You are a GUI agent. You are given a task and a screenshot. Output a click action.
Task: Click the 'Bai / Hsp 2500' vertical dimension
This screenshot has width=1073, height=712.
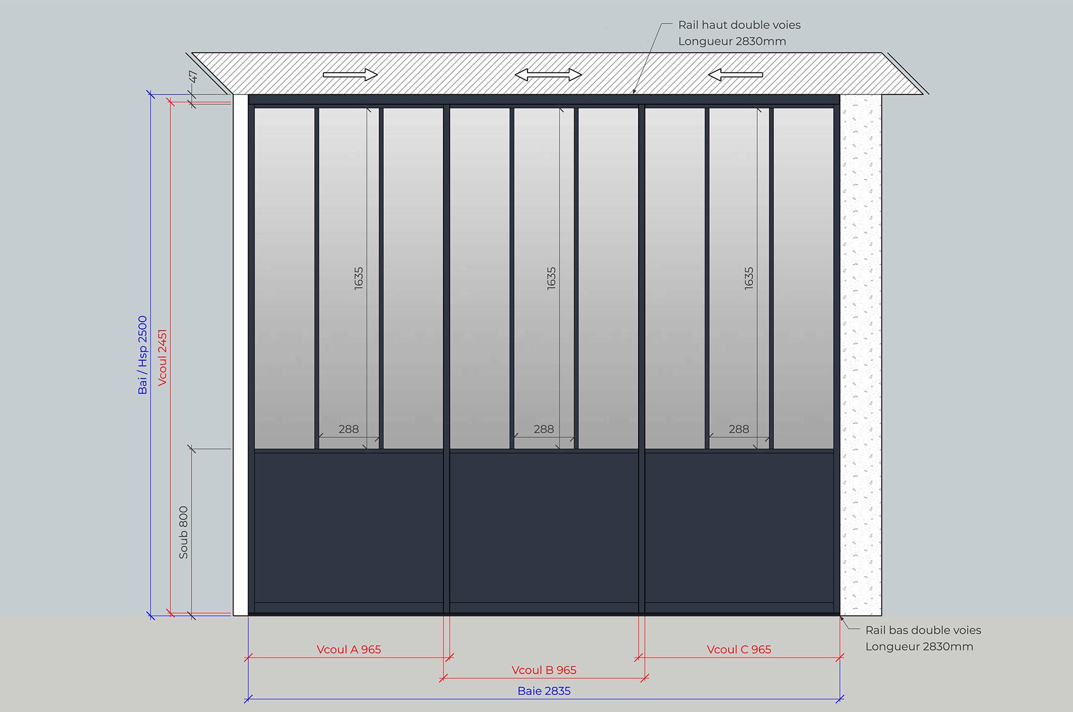pos(143,355)
